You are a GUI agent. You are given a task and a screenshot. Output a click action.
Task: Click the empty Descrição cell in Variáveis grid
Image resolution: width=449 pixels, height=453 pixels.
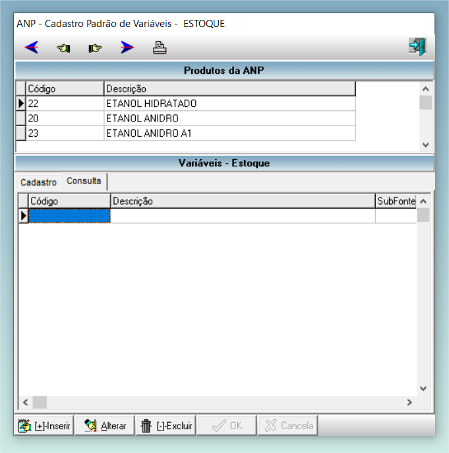tap(243, 216)
